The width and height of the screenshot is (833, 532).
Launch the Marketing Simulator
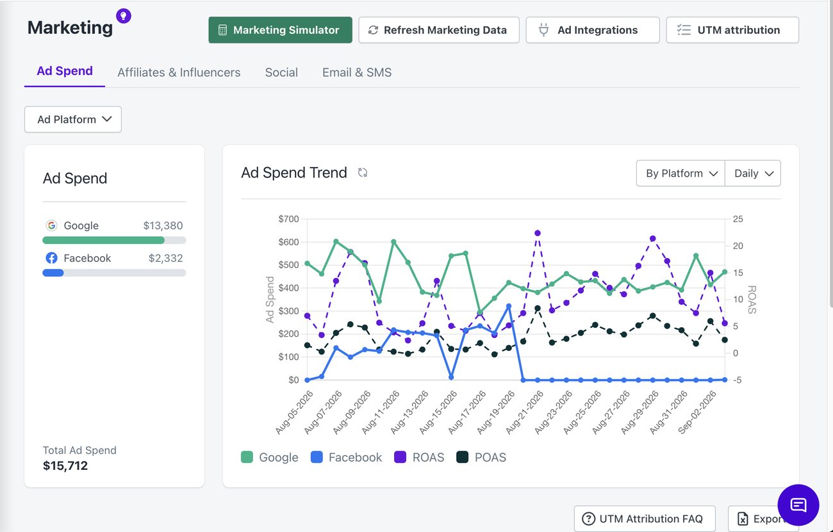280,30
